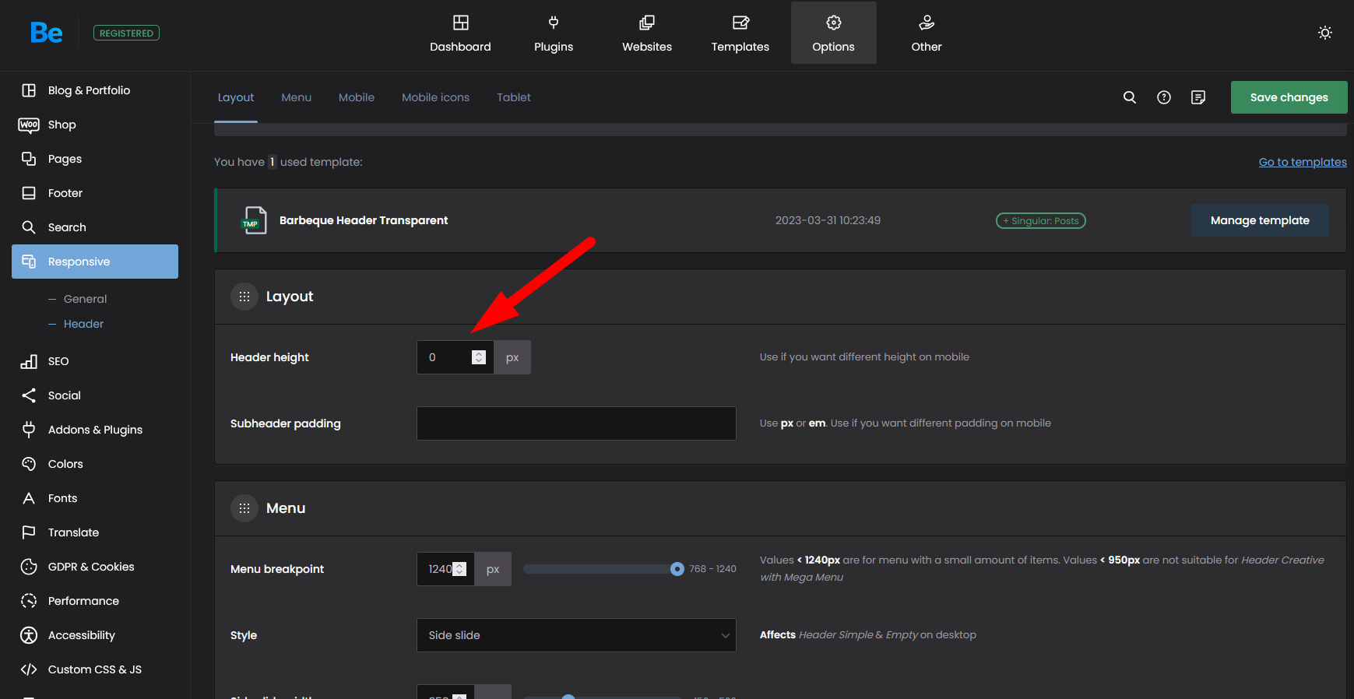Image resolution: width=1354 pixels, height=699 pixels.
Task: Click the Menu breakpoint slider handle
Action: coord(677,569)
